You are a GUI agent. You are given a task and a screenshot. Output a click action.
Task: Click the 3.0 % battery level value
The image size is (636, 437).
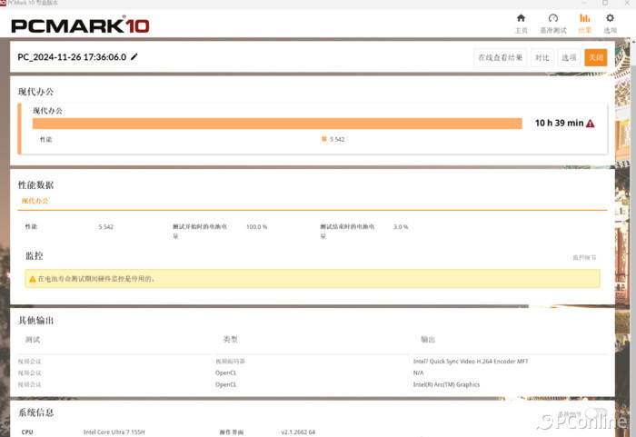[401, 227]
